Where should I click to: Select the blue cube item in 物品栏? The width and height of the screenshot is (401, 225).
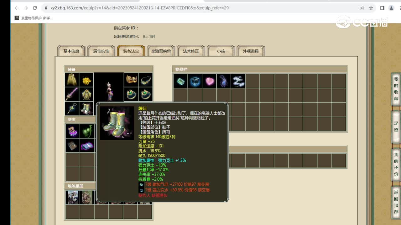click(x=195, y=81)
